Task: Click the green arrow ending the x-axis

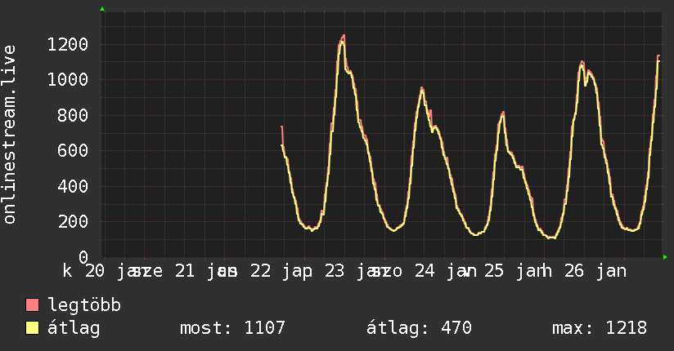Action: [x=665, y=257]
